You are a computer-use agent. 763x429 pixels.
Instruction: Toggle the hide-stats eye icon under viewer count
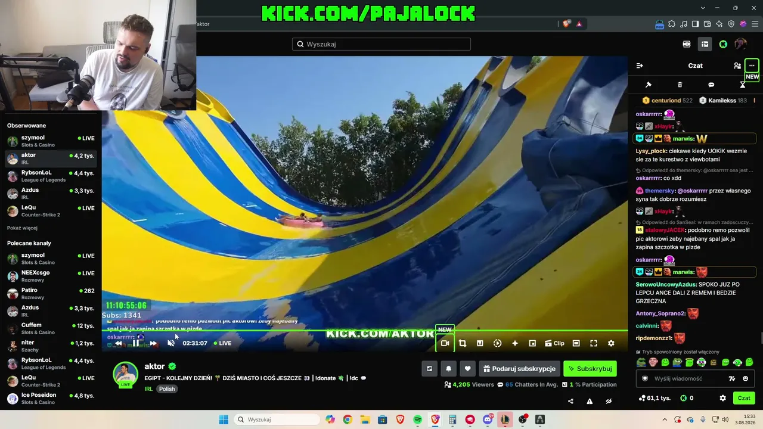click(609, 402)
